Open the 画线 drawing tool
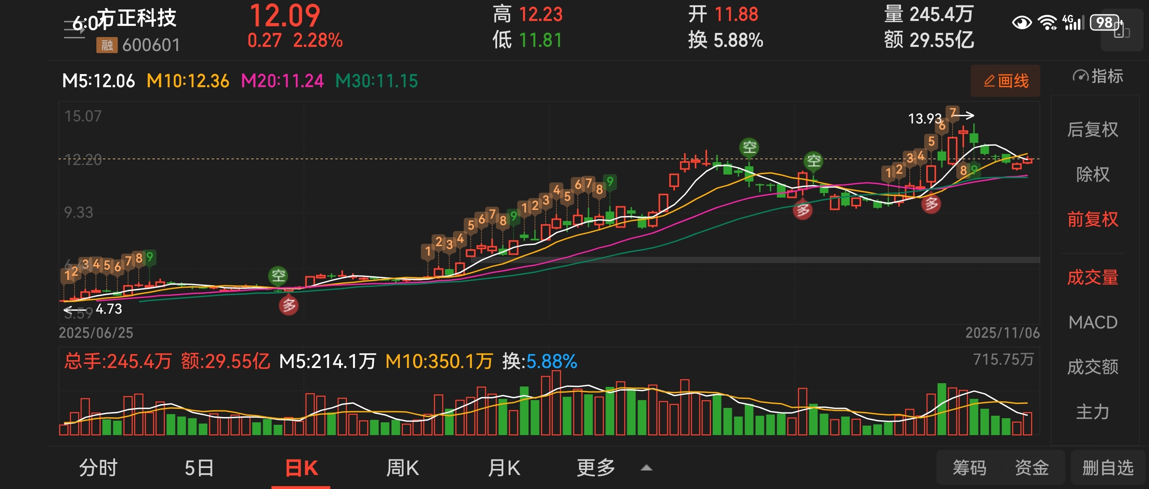 pyautogui.click(x=1005, y=81)
